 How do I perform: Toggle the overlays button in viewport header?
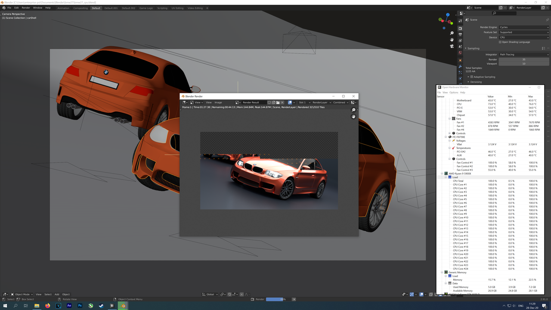pyautogui.click(x=421, y=294)
